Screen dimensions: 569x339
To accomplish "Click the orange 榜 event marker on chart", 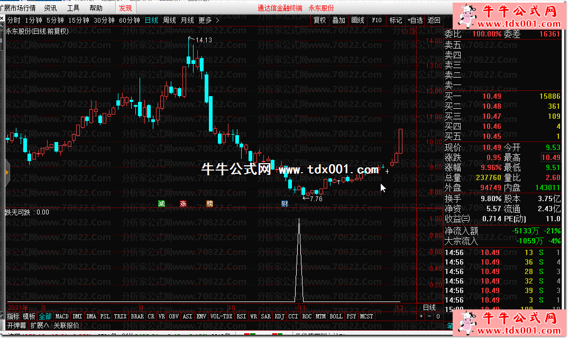I will coord(210,203).
